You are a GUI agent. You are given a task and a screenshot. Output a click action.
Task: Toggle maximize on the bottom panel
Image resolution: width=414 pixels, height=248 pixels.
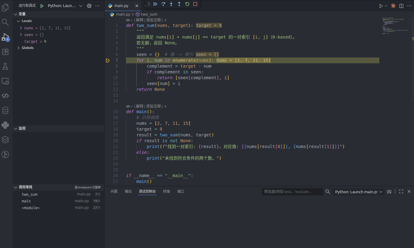[401, 191]
